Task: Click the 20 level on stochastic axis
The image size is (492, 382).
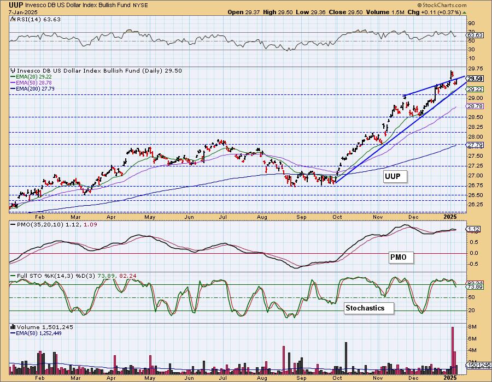Action: tap(471, 311)
